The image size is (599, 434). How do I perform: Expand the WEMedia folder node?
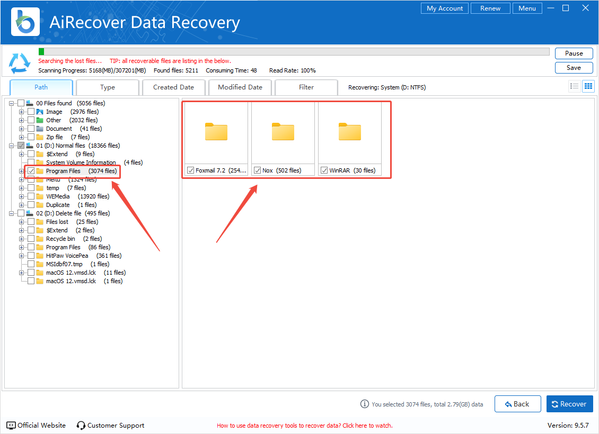[x=22, y=196]
